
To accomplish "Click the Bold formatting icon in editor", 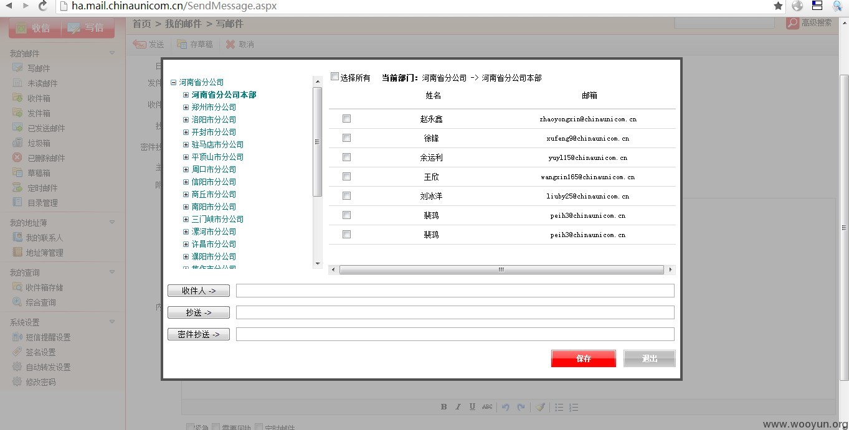I will pyautogui.click(x=444, y=407).
